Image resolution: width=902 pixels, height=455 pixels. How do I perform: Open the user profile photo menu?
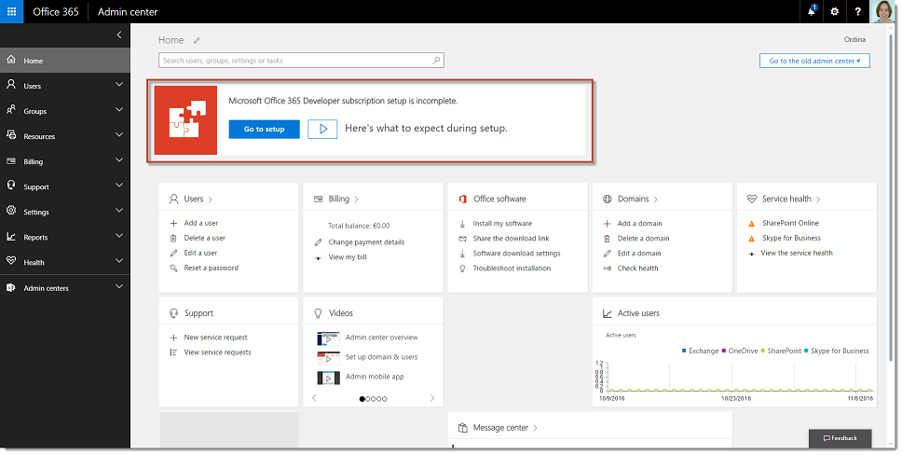[x=883, y=11]
